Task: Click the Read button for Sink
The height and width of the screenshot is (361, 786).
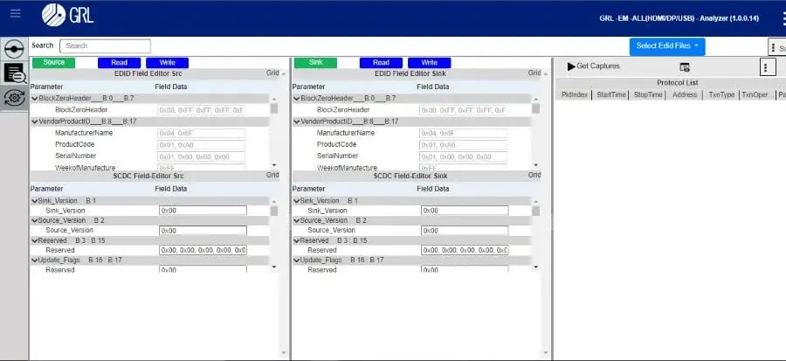Action: tap(381, 63)
